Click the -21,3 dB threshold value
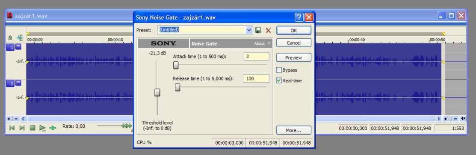476x155 pixels. click(157, 53)
